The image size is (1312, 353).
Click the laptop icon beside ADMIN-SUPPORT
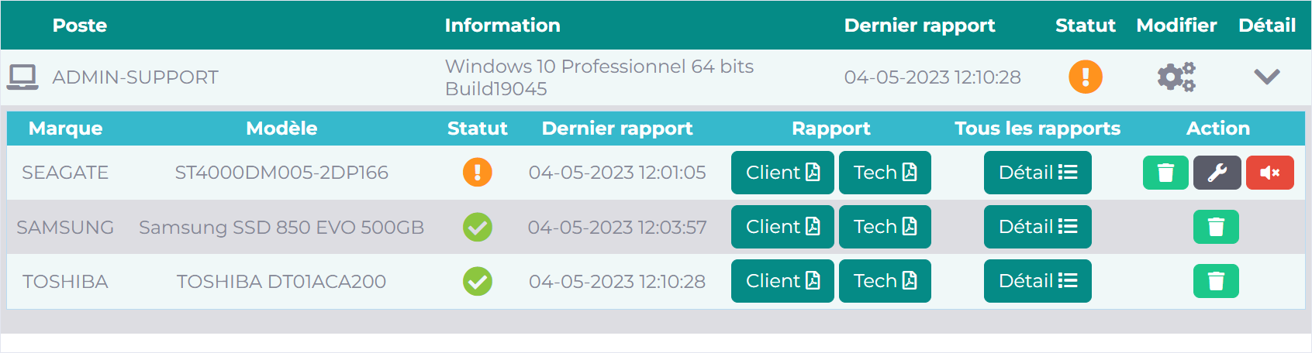(22, 77)
